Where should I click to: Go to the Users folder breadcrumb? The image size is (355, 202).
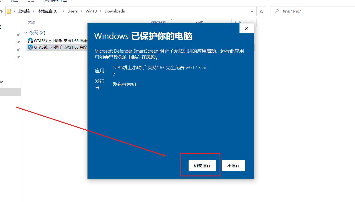[x=72, y=11]
